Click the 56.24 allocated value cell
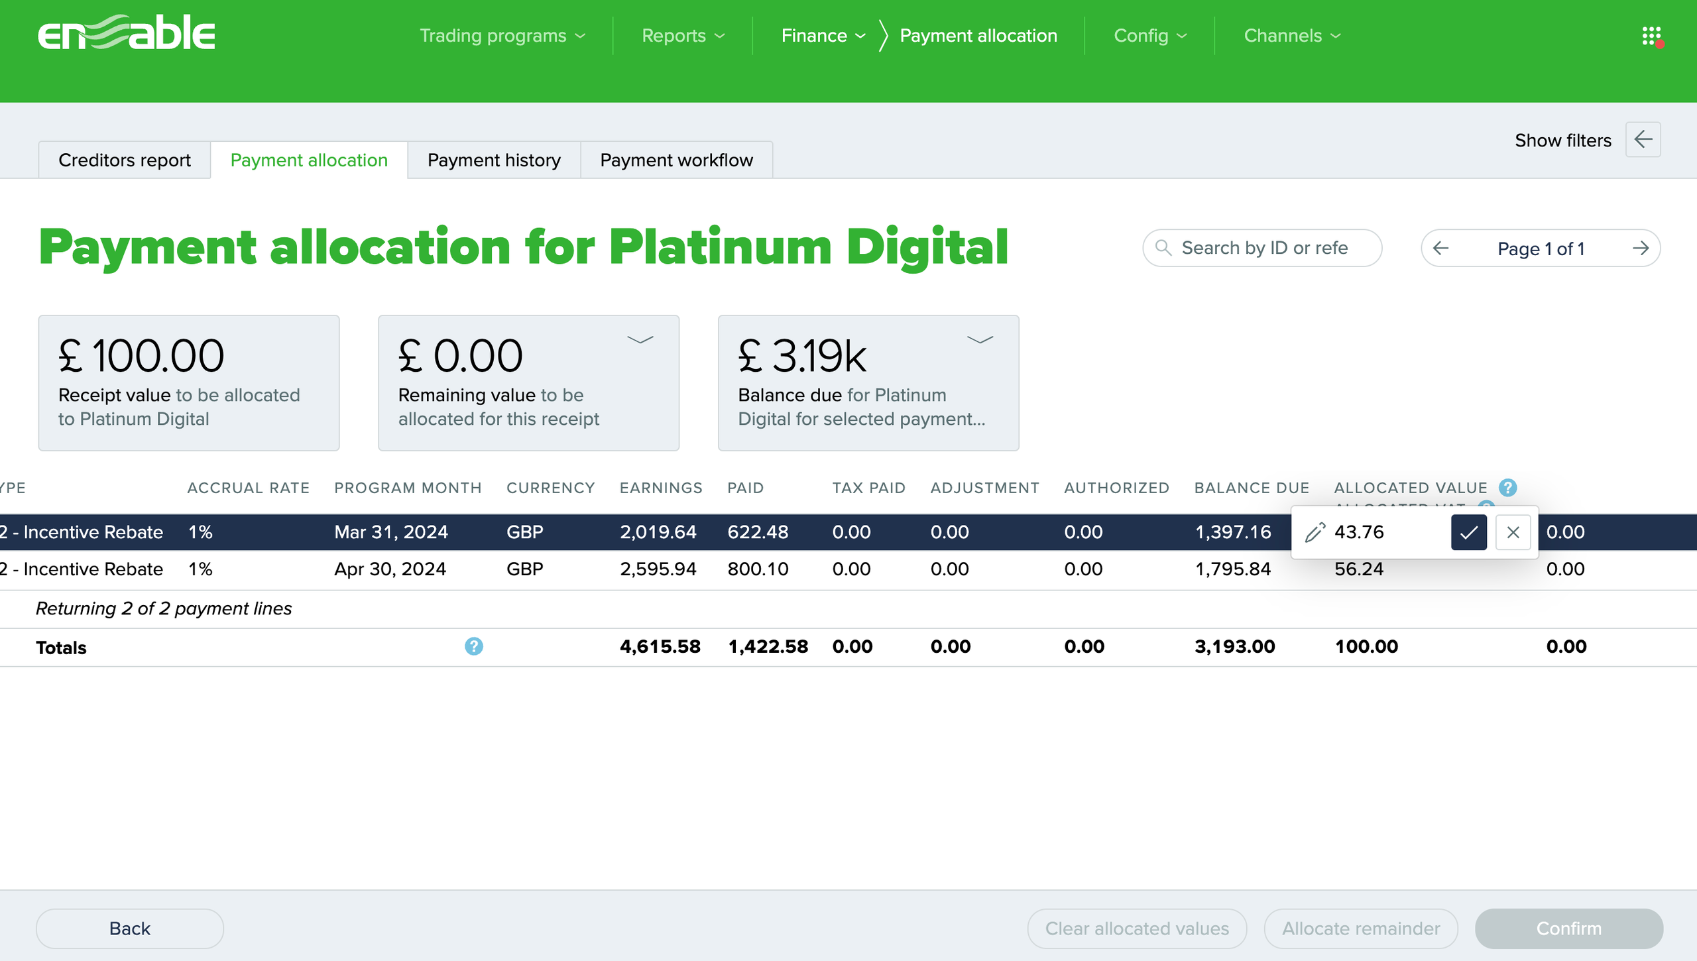Image resolution: width=1697 pixels, height=961 pixels. (1359, 569)
